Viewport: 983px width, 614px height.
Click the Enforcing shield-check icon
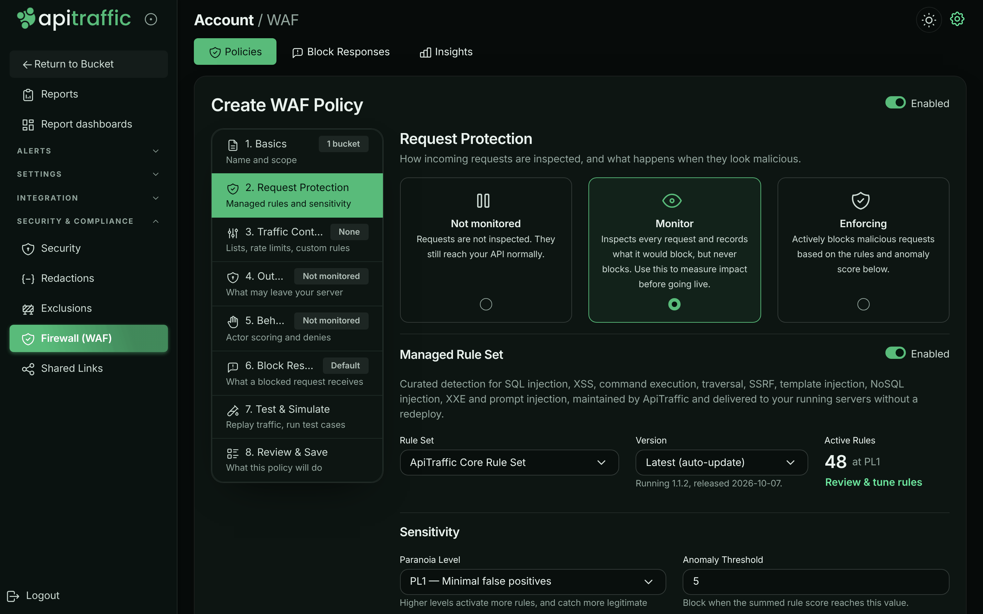tap(860, 200)
